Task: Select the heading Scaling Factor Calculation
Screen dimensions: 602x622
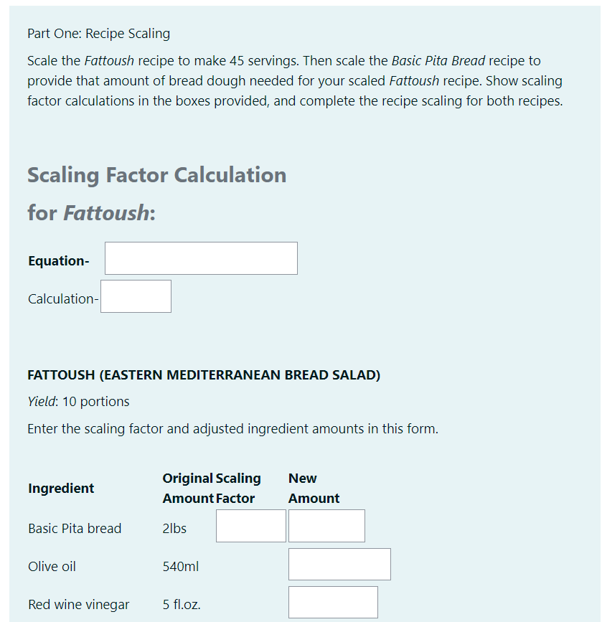Action: click(x=156, y=175)
